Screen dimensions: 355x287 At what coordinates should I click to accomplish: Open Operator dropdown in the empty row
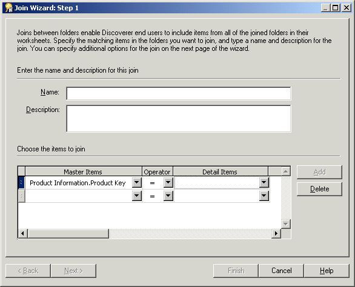168,196
